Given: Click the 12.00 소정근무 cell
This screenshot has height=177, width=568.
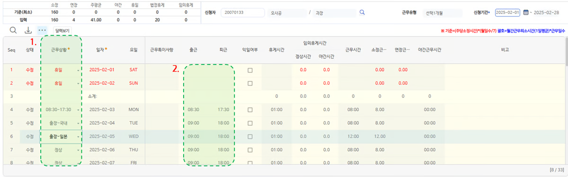Looking at the screenshot, I should [380, 136].
